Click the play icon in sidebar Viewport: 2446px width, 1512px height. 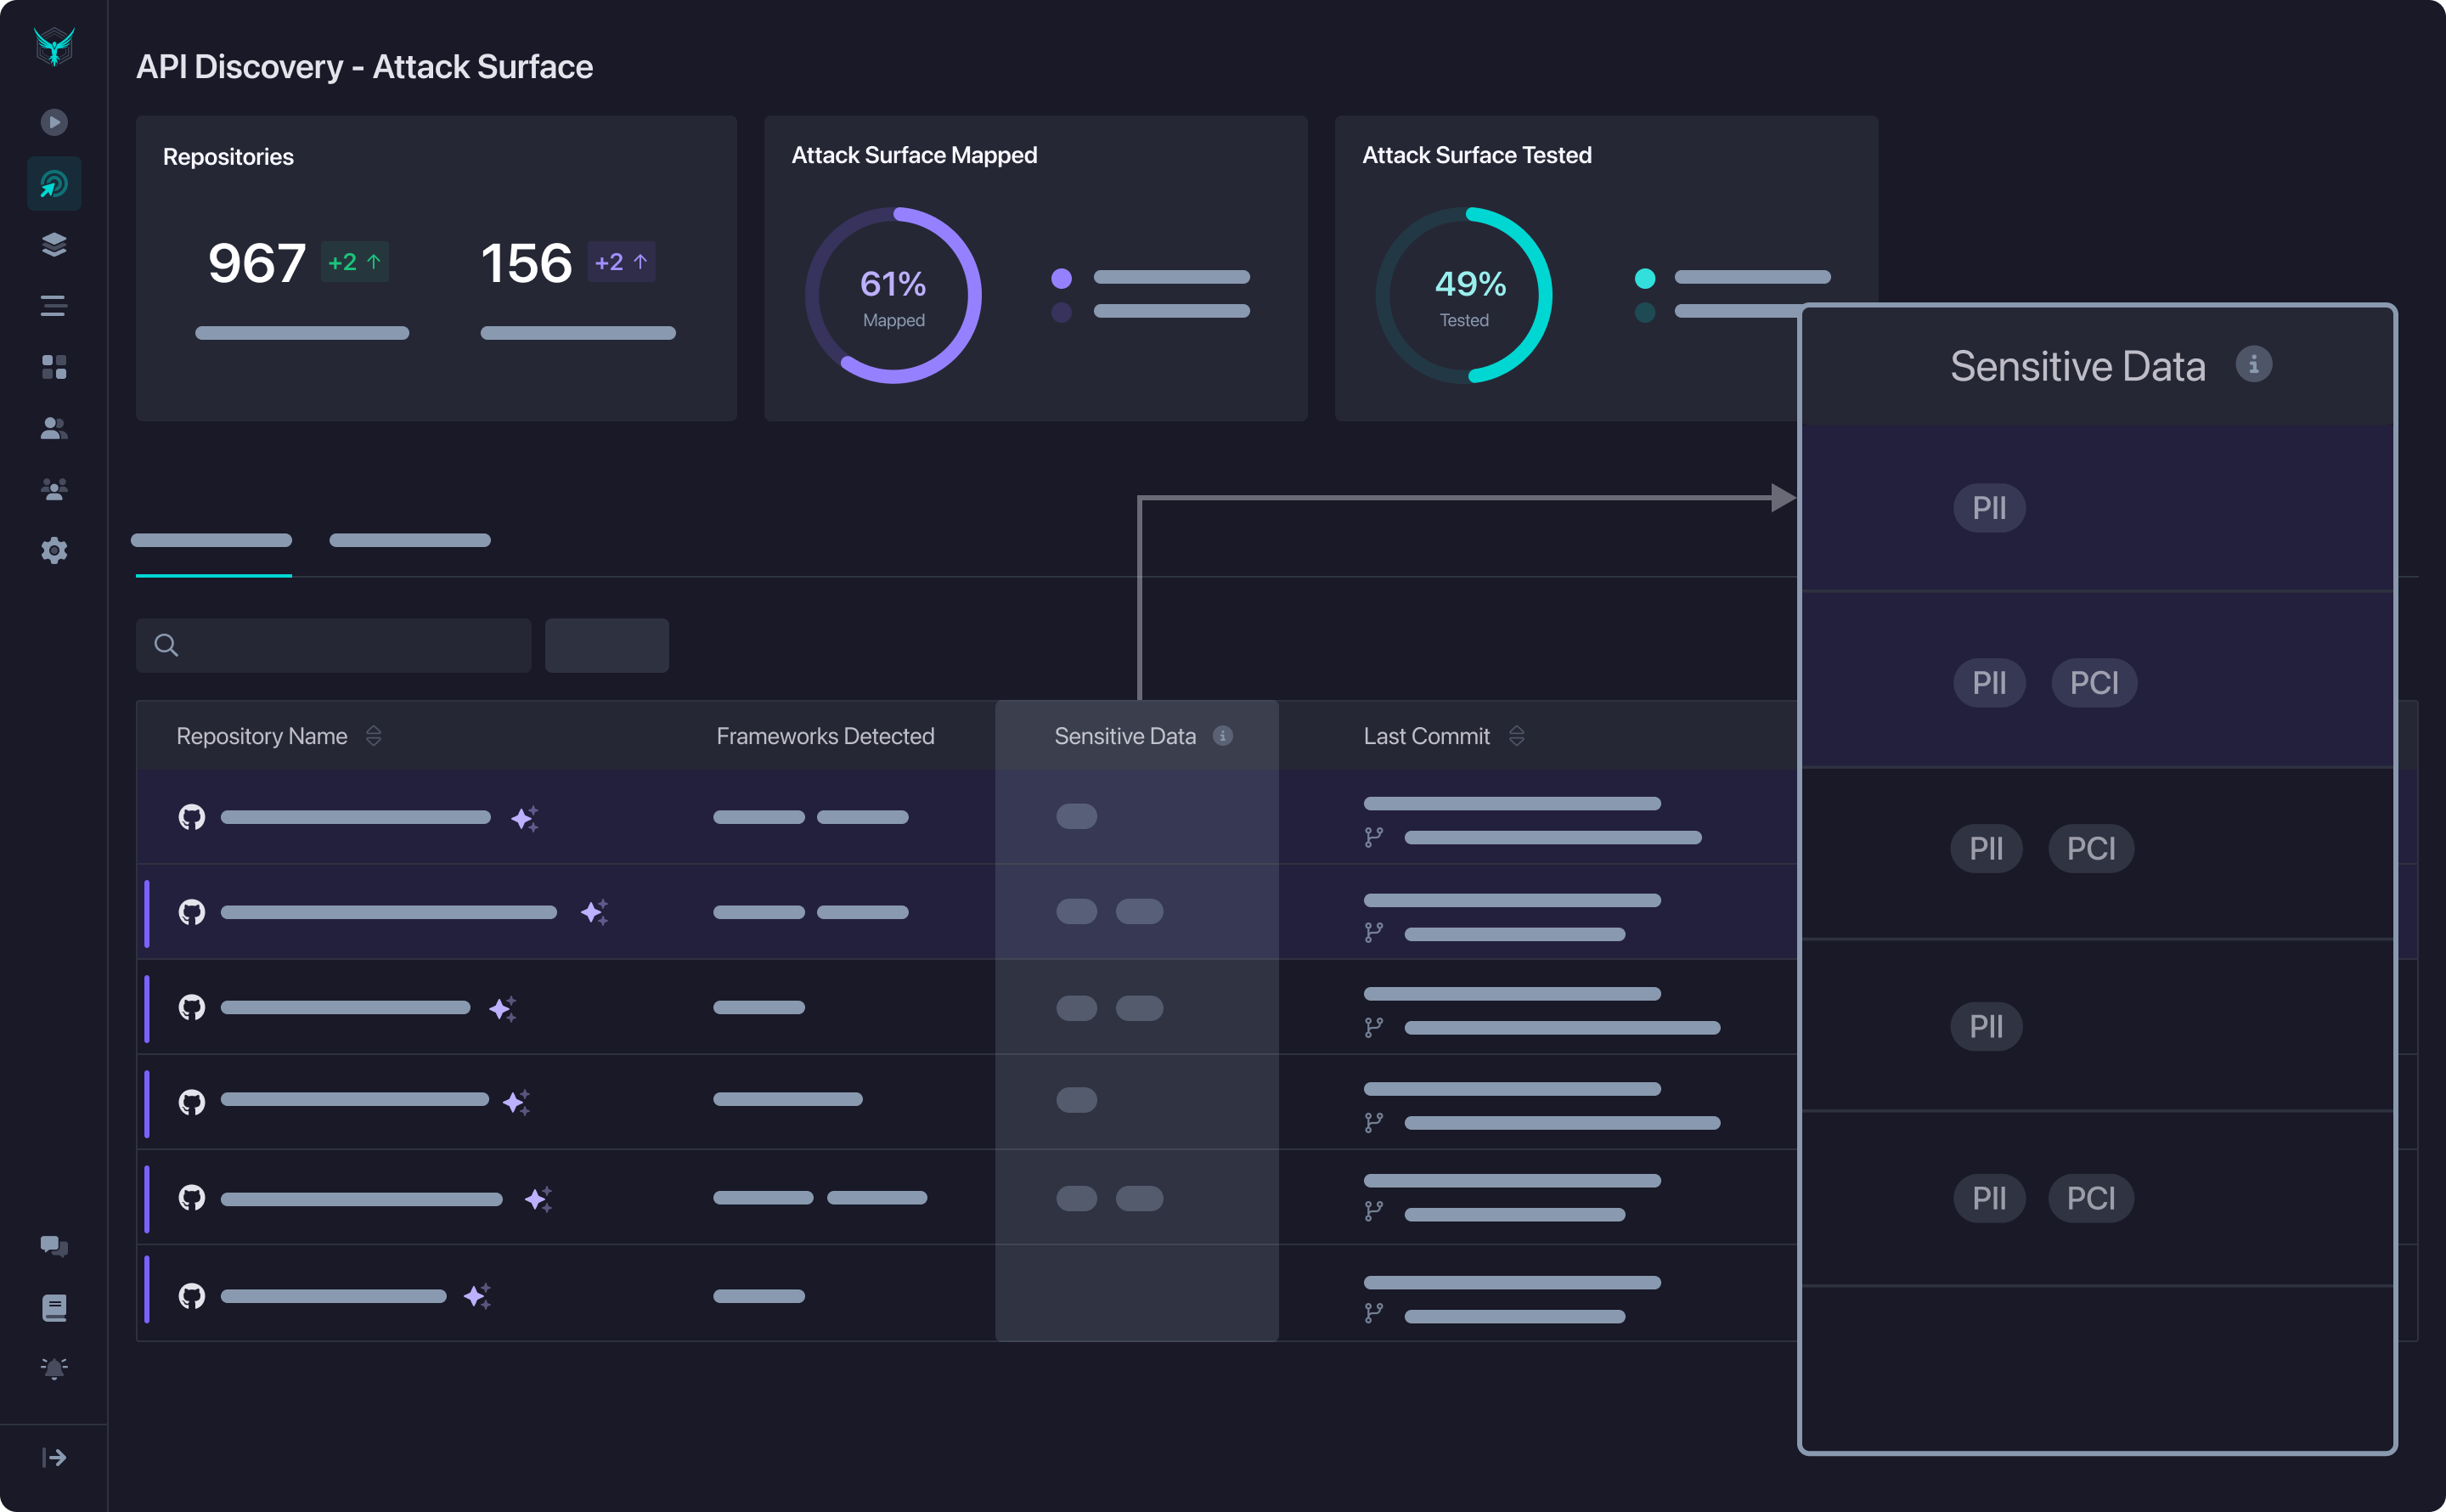[x=54, y=122]
